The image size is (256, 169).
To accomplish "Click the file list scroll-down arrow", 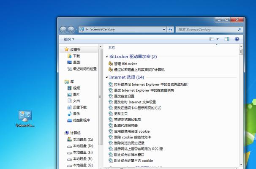I will pos(241,164).
